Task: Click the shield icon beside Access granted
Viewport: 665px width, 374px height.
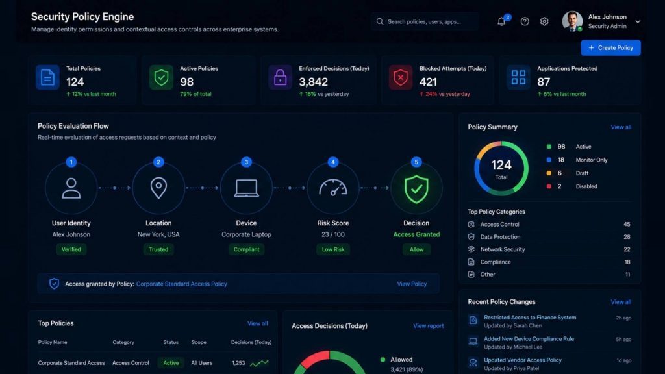Action: tap(54, 284)
